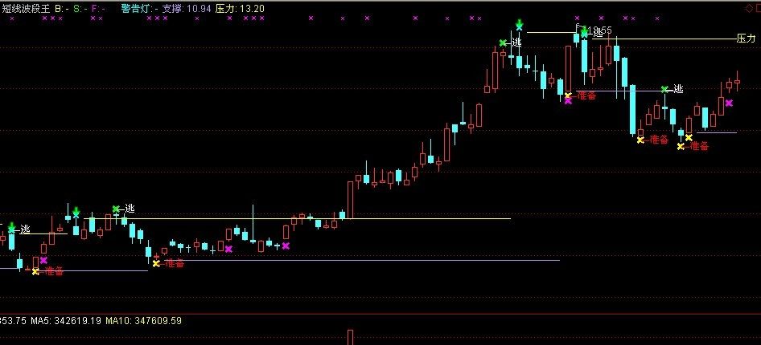Screen dimensions: 761x345
Task: Click the S:- sell signal readout
Action: 80,8
